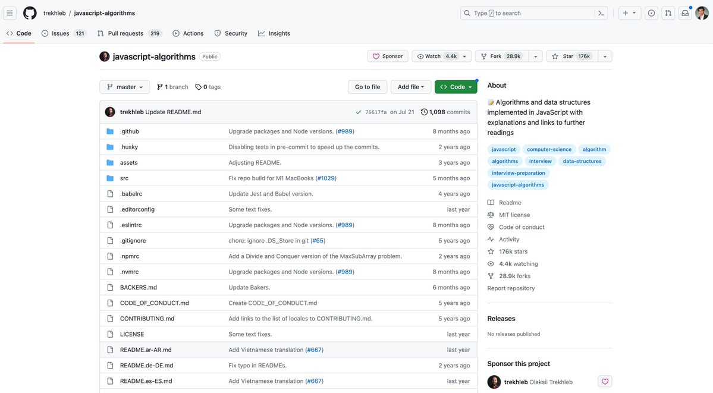
Task: Open the create new plus dropdown
Action: 629,13
